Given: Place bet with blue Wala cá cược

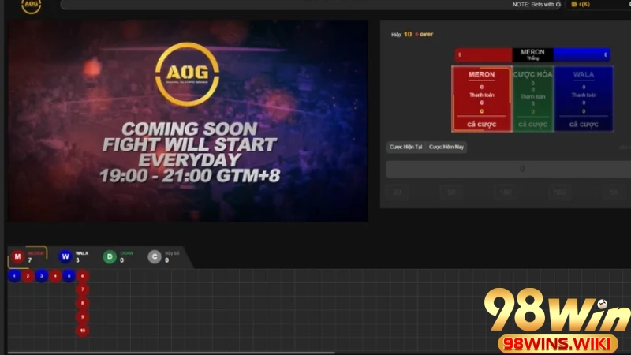Looking at the screenshot, I should click(x=584, y=125).
